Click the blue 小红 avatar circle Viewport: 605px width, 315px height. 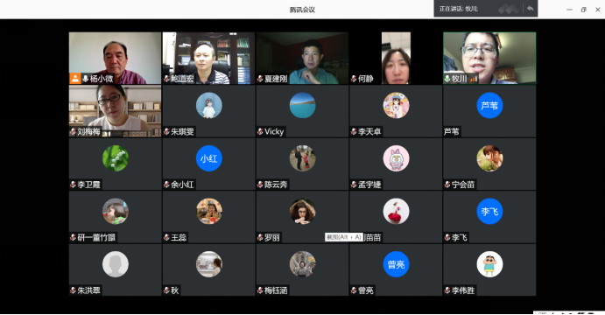[x=208, y=158]
